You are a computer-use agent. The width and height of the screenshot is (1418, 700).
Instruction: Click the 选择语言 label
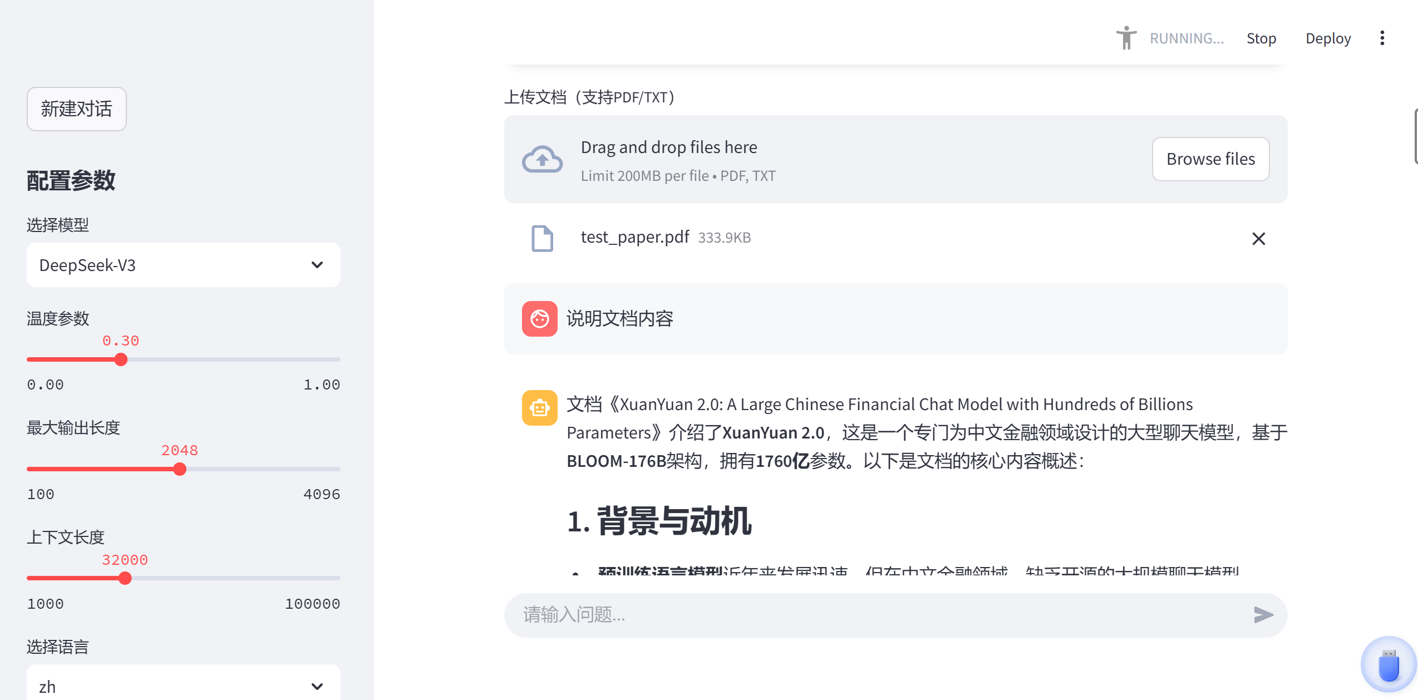(x=58, y=647)
